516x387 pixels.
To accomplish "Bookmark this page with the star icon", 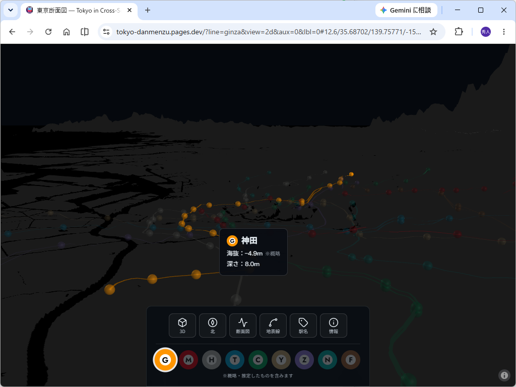I will click(433, 32).
